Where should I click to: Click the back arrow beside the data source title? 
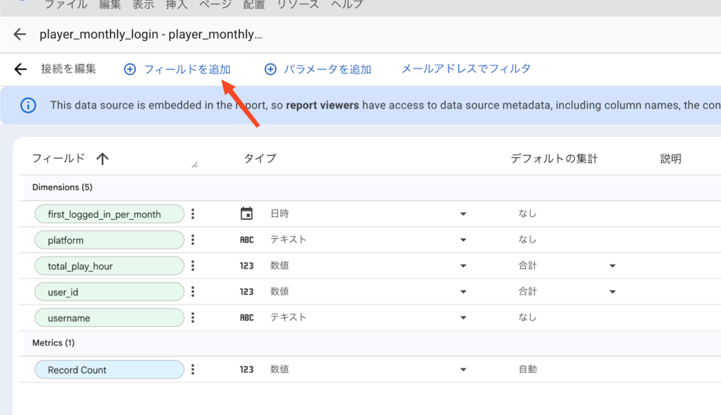20,35
